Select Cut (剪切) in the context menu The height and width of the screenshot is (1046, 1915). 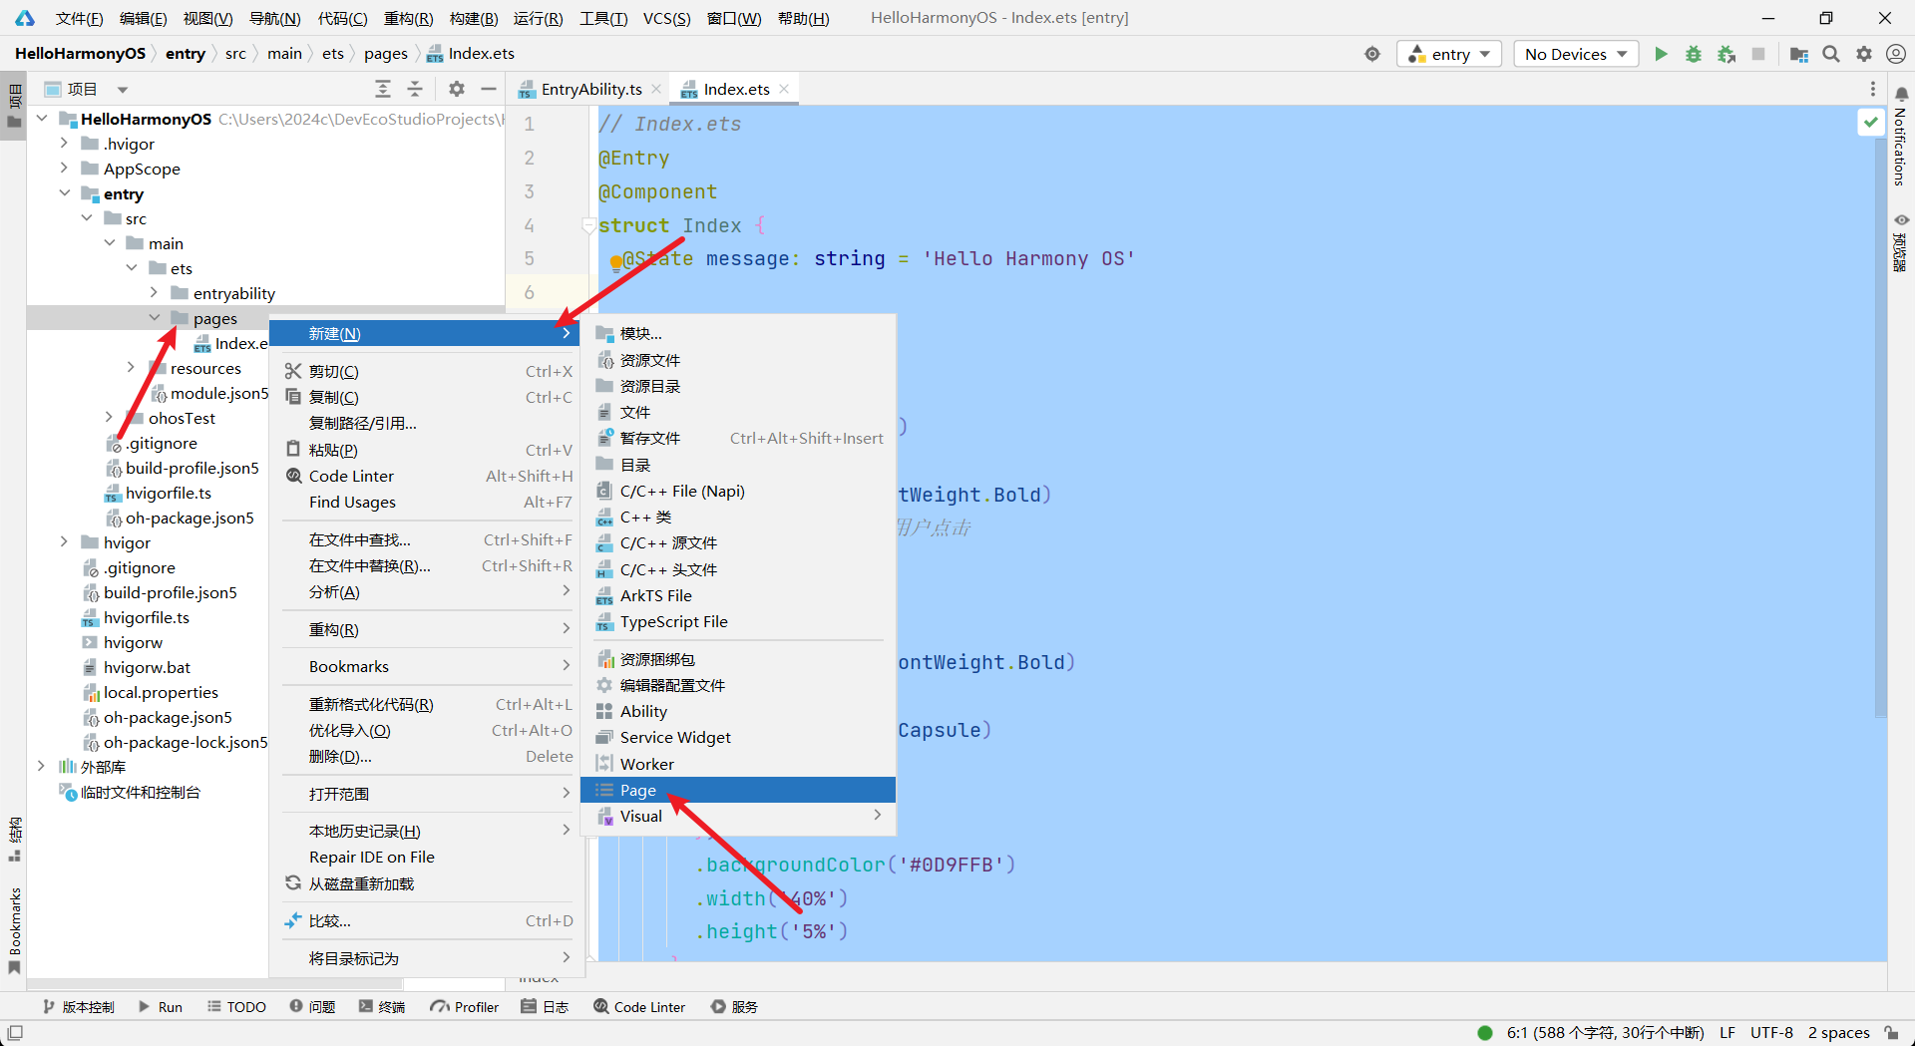pyautogui.click(x=427, y=371)
